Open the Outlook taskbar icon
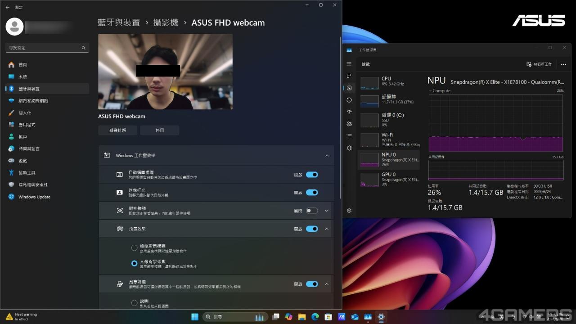Screen dimensions: 576x324 pos(355,317)
